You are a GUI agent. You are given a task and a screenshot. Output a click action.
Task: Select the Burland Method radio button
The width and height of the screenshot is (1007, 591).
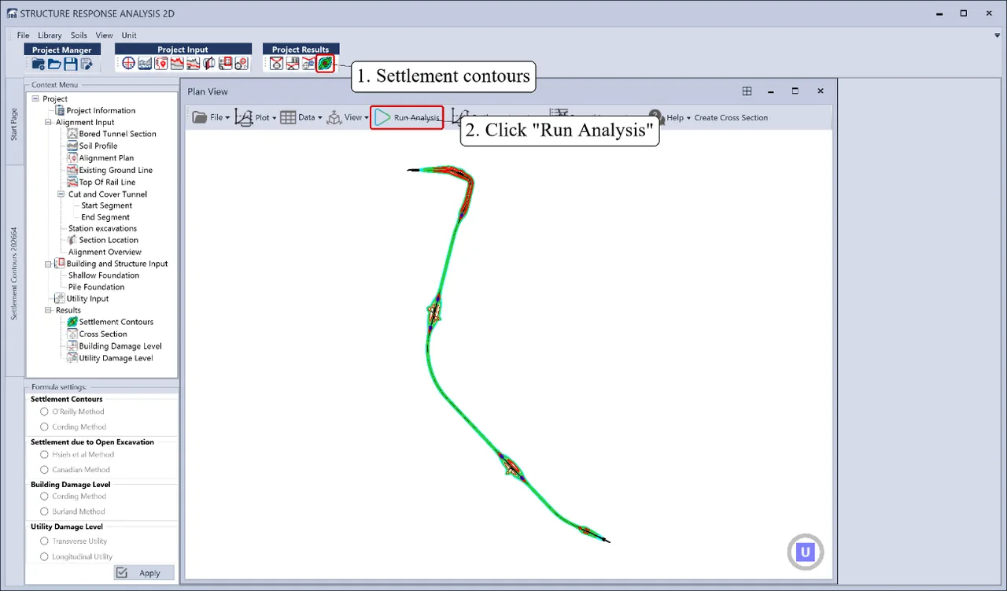pyautogui.click(x=44, y=512)
